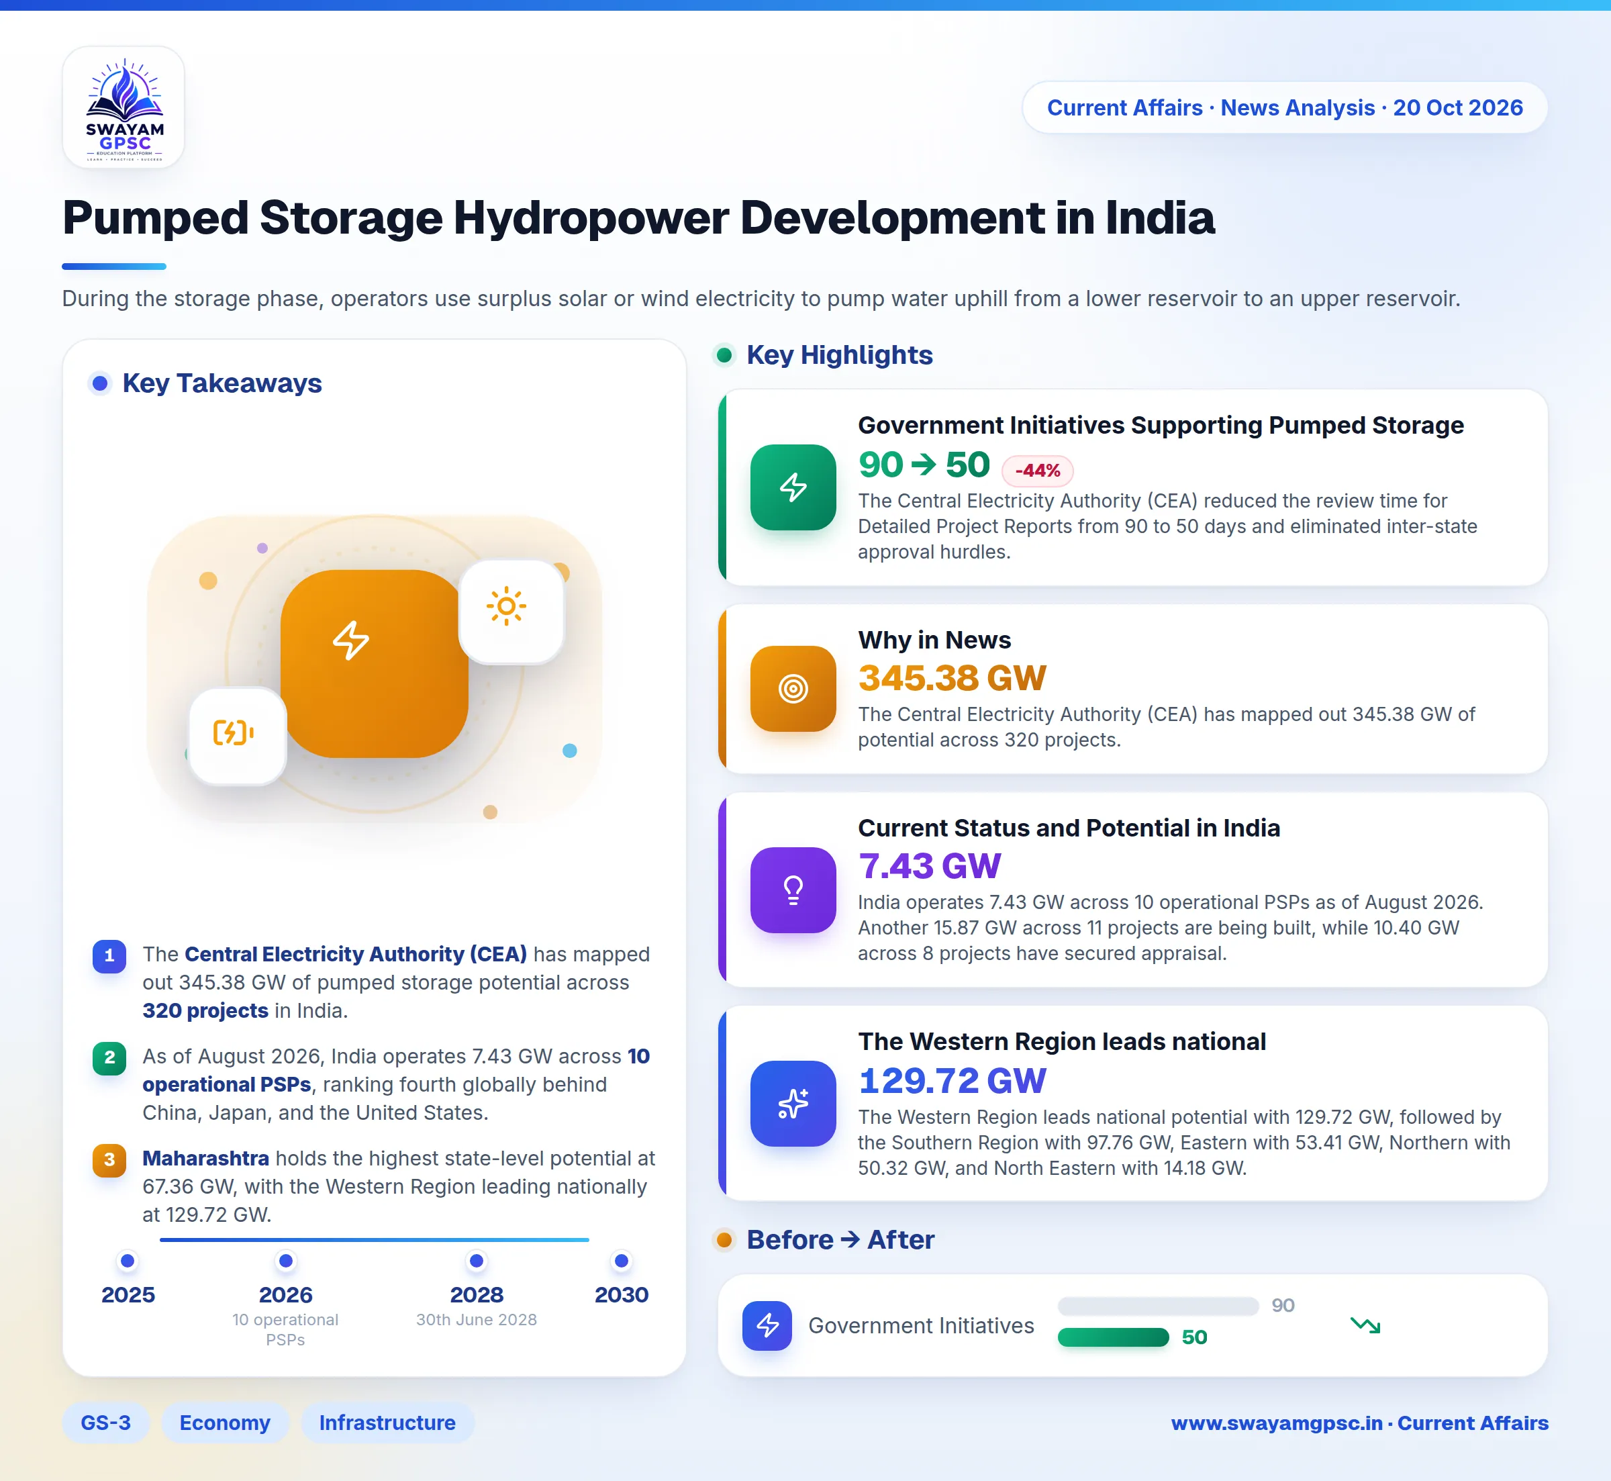
Task: Click the -44% change badge
Action: pyautogui.click(x=1037, y=471)
